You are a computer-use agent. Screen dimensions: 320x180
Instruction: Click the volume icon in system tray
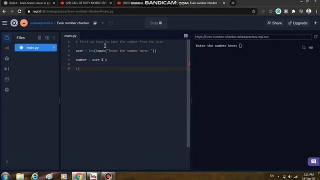click(290, 176)
